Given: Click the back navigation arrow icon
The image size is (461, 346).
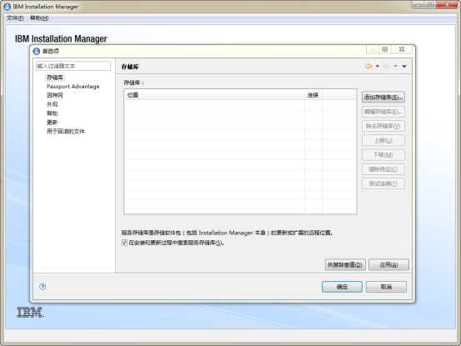Looking at the screenshot, I should pos(368,66).
